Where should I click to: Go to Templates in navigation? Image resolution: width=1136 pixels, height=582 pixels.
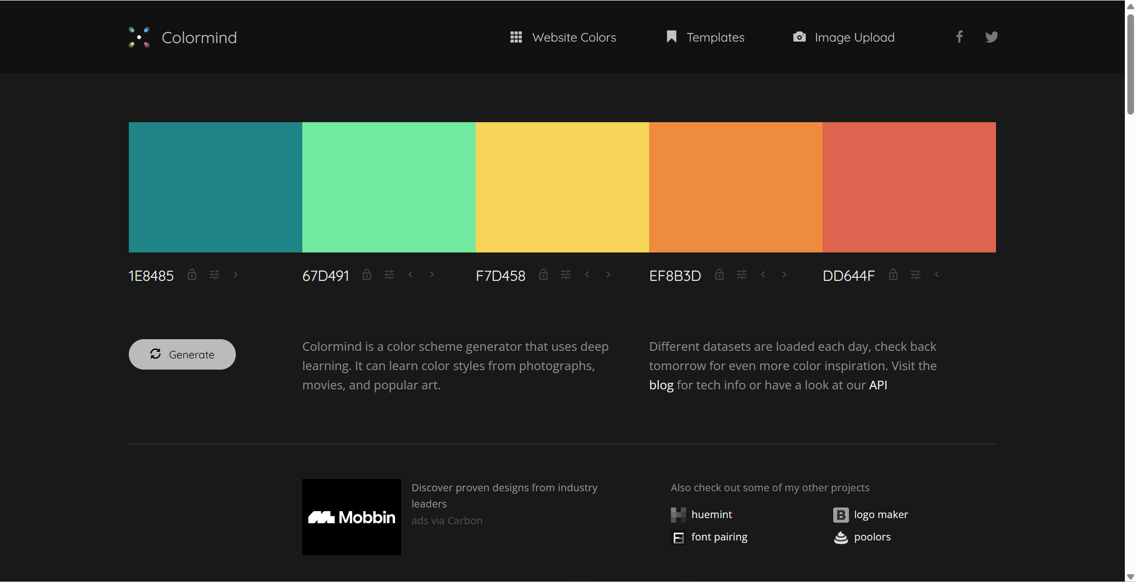(x=705, y=38)
